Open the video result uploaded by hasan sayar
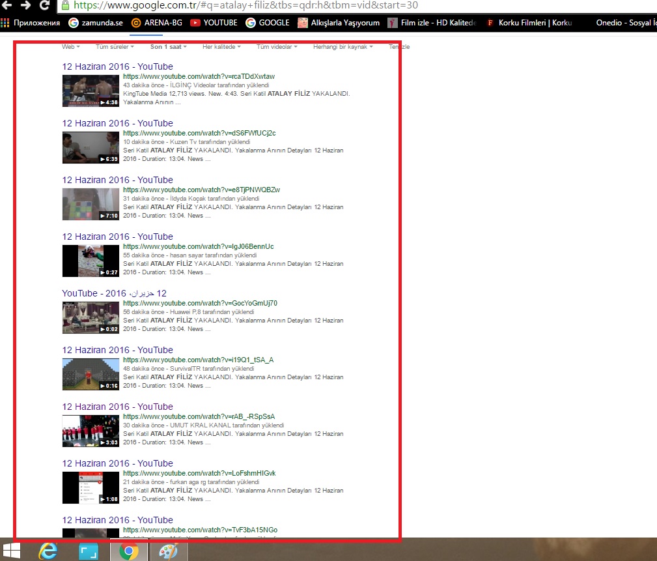This screenshot has height=561, width=657. coord(117,237)
